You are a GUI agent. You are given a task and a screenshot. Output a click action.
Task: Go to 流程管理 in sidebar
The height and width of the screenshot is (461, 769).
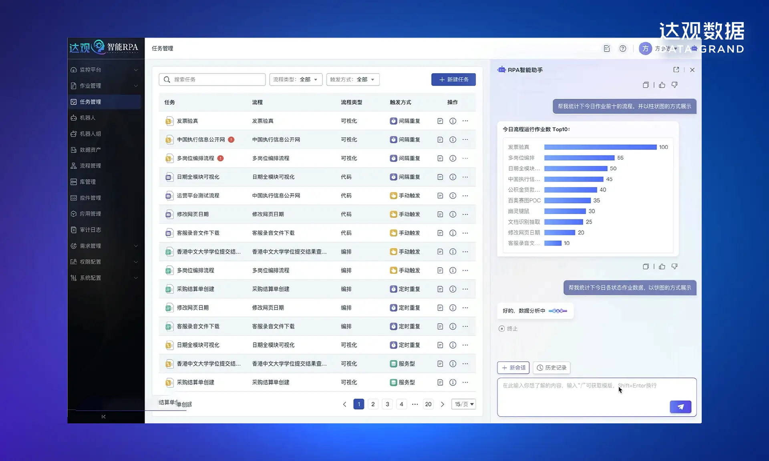pyautogui.click(x=90, y=166)
